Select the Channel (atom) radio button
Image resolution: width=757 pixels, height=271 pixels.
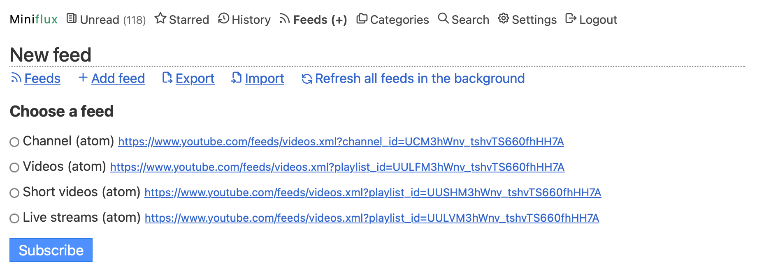click(x=14, y=142)
